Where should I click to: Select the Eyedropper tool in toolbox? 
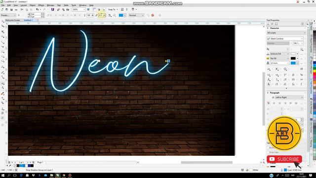pos(2,93)
